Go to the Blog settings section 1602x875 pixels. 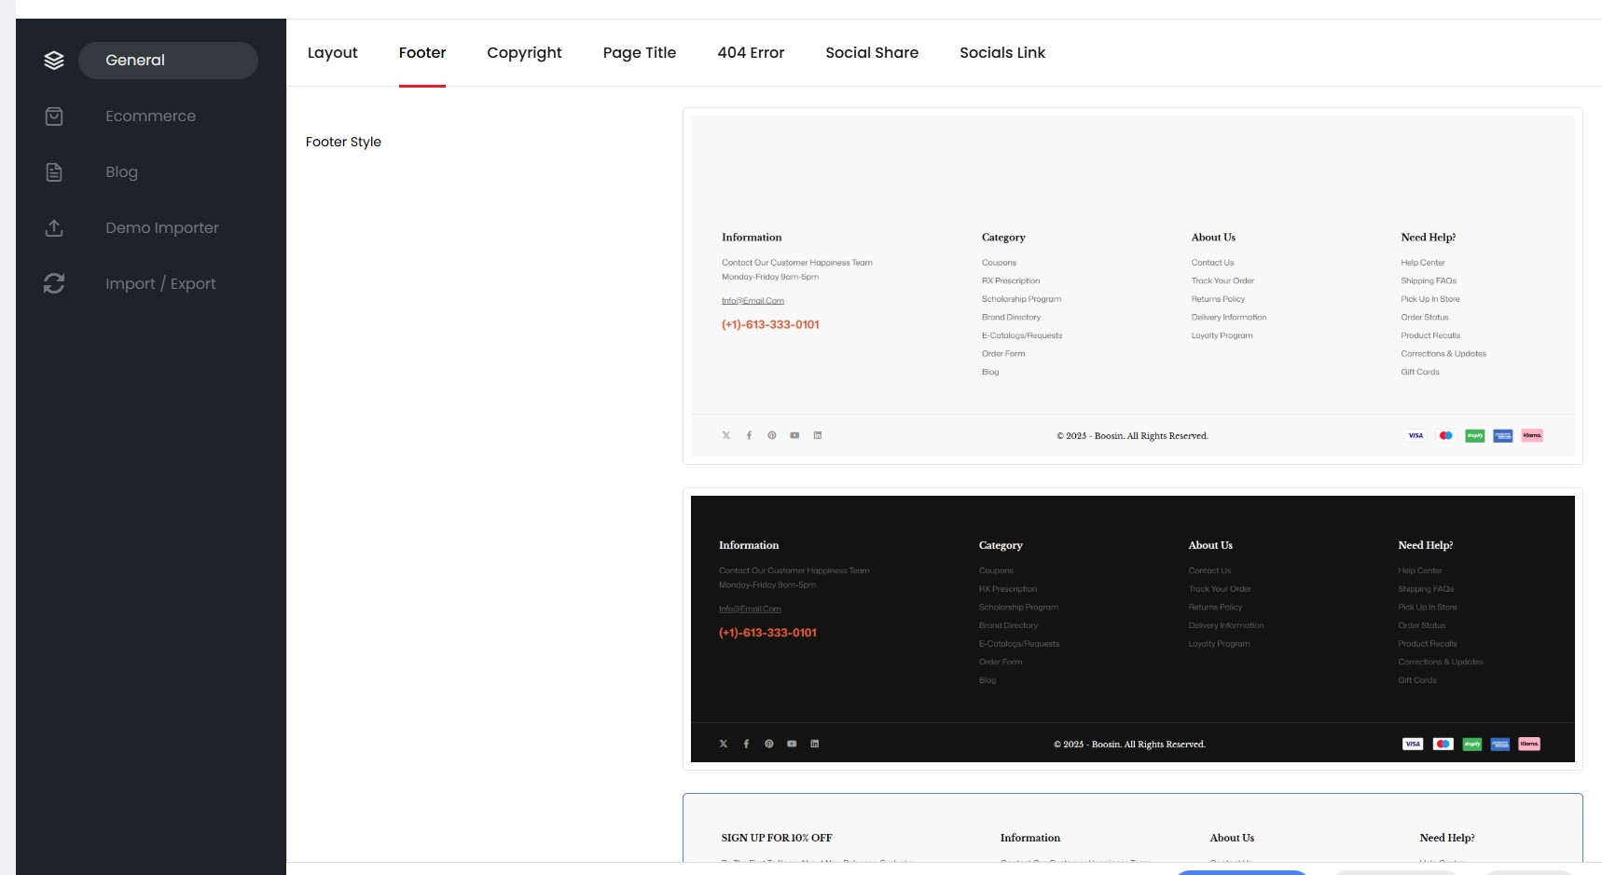[x=121, y=172]
